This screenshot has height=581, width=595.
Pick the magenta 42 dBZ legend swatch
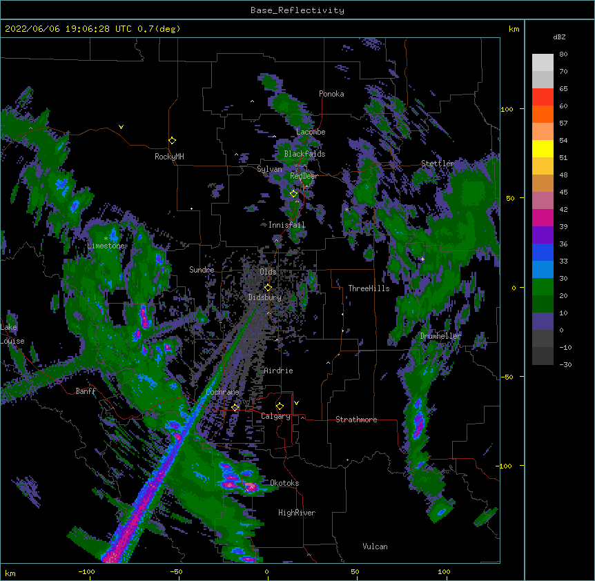(543, 217)
